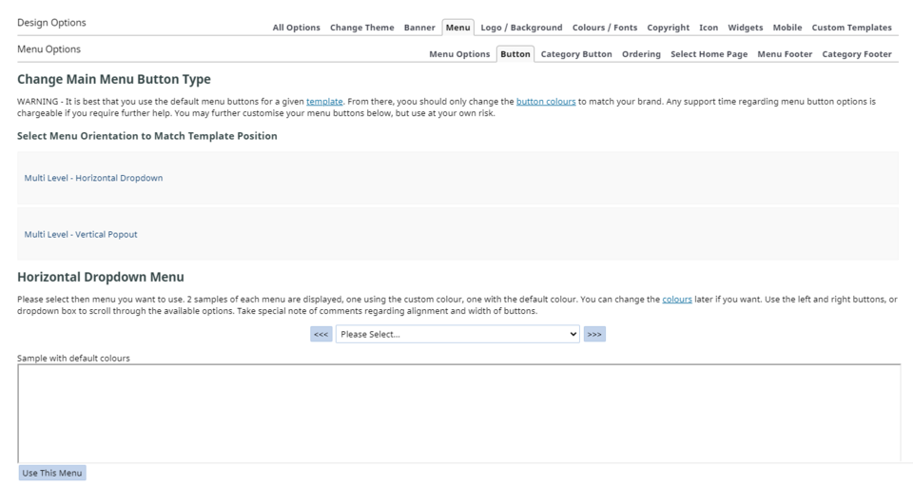Screen dimensions: 913x487
Task: Choose Multi Level - Vertical Popout option
Action: [x=81, y=234]
